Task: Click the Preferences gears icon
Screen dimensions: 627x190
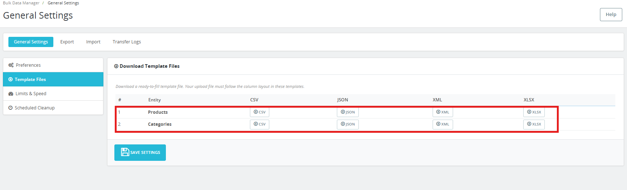Action: [11, 65]
